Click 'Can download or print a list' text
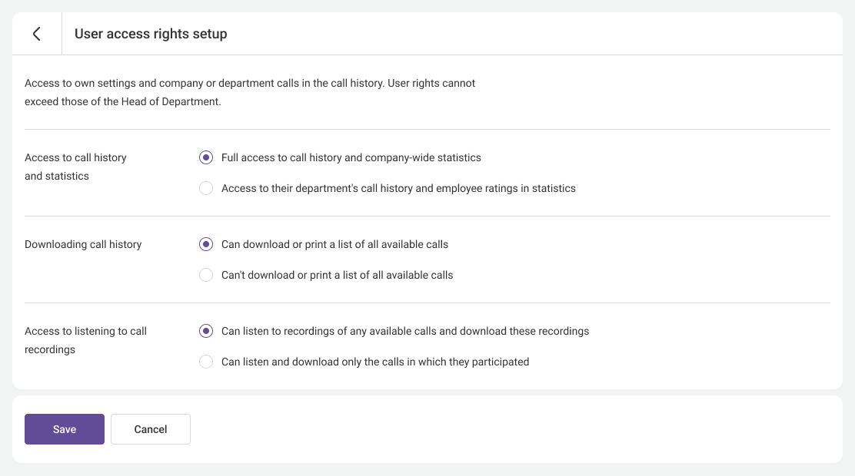Viewport: 855px width, 476px height. pyautogui.click(x=334, y=244)
